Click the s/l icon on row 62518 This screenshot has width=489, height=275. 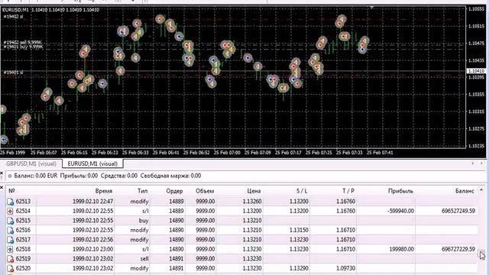point(10,250)
